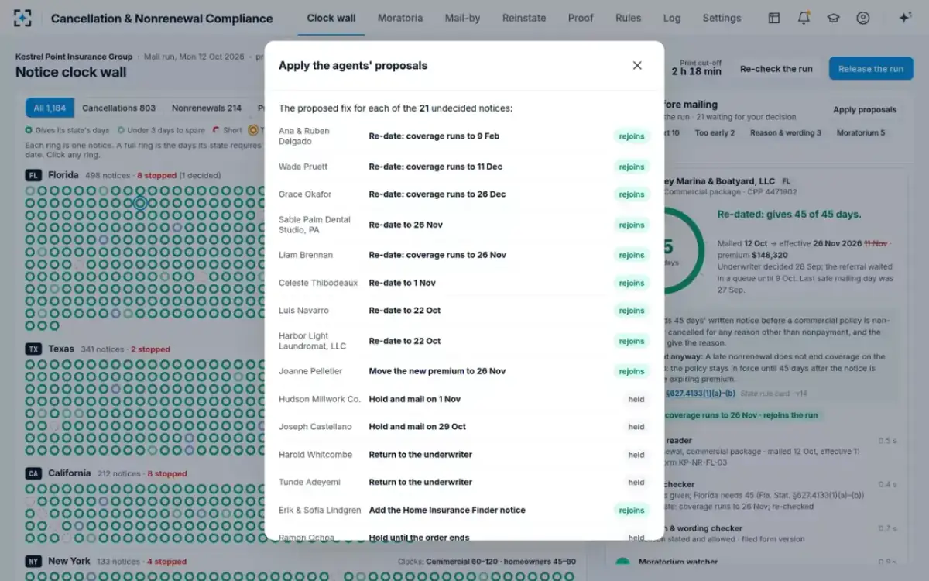Click the Release the run button
929x581 pixels.
[871, 68]
